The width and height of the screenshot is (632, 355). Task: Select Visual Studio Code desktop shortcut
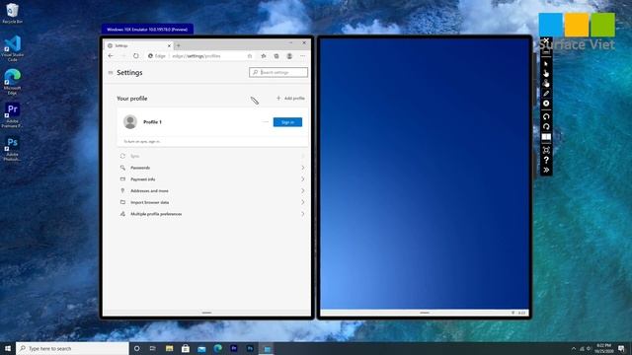13,48
